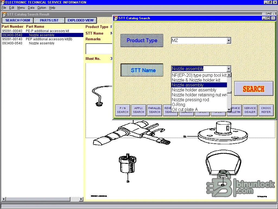Click the flange part illustration number 5
Screen dimensions: 278x209
click(185, 136)
